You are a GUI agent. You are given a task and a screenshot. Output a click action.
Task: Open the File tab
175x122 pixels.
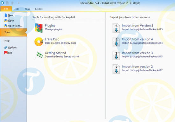point(6,9)
